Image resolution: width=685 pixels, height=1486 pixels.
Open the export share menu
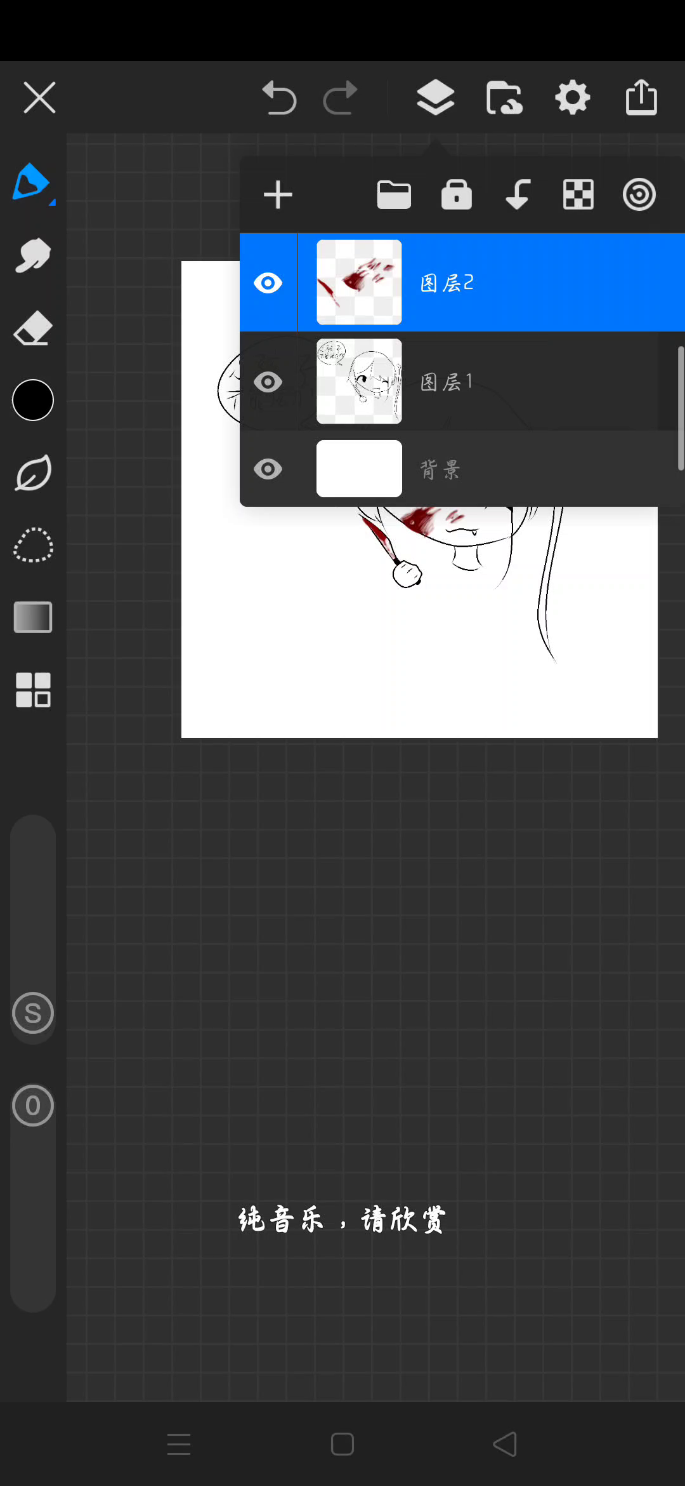[641, 98]
